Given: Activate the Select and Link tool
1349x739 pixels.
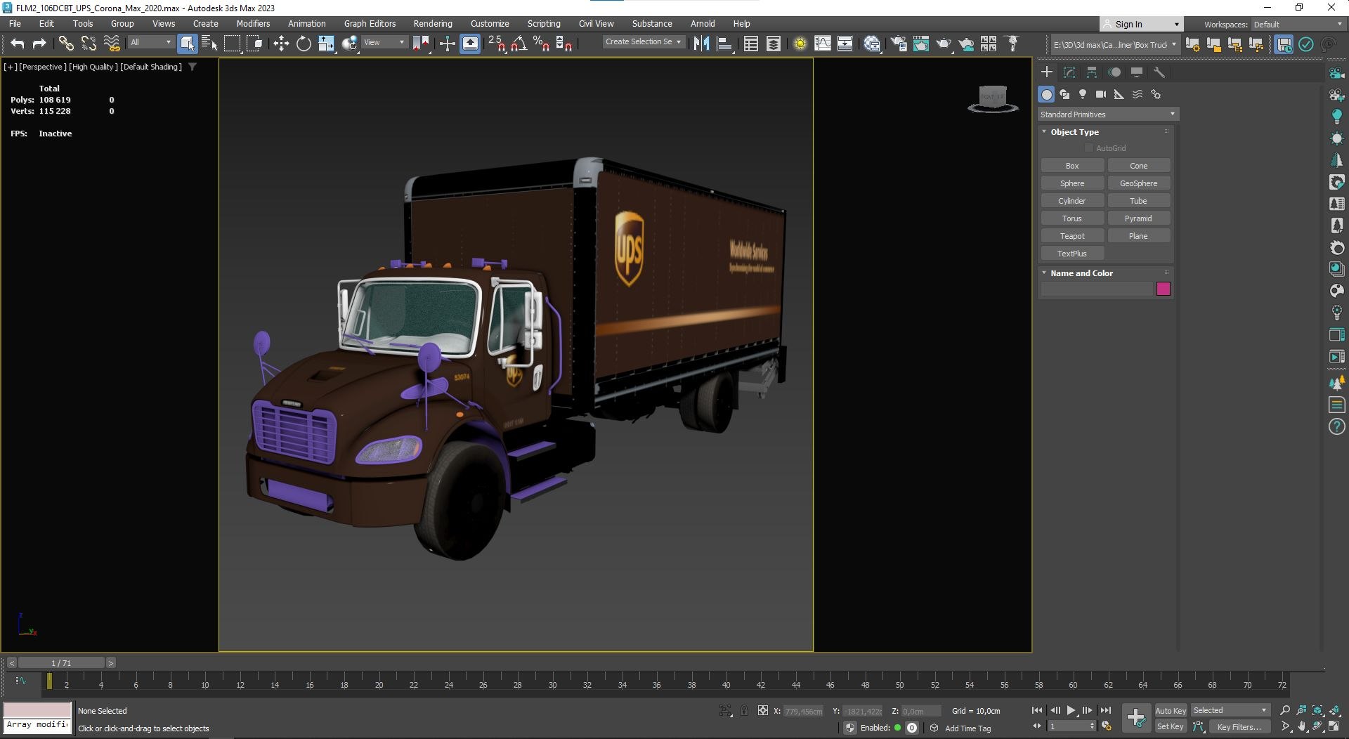Looking at the screenshot, I should 65,44.
